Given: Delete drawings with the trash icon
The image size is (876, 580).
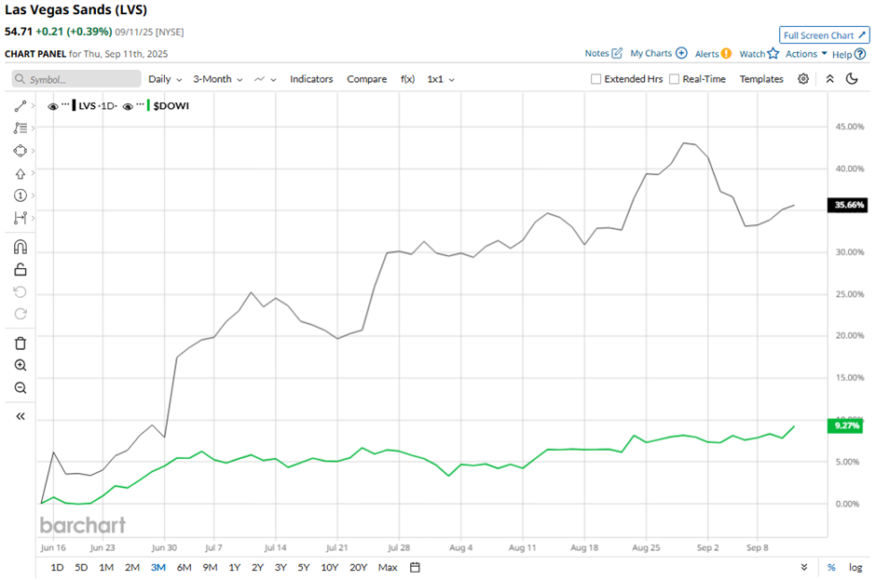Looking at the screenshot, I should click(21, 343).
